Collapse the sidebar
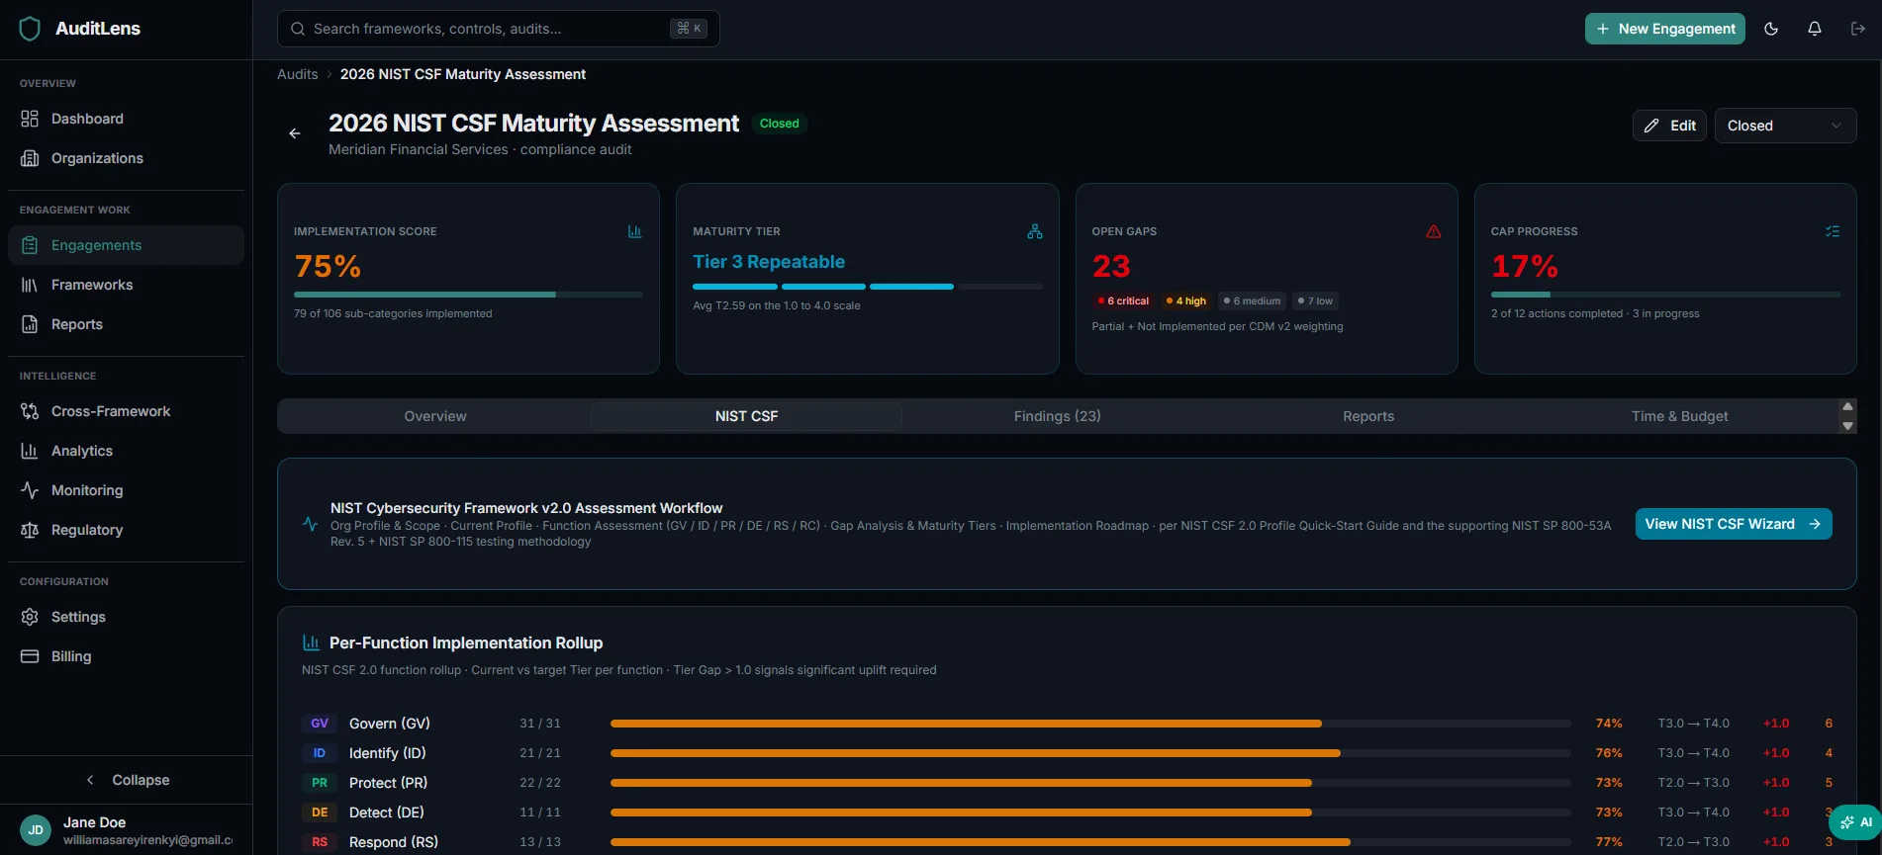This screenshot has width=1882, height=855. (127, 780)
